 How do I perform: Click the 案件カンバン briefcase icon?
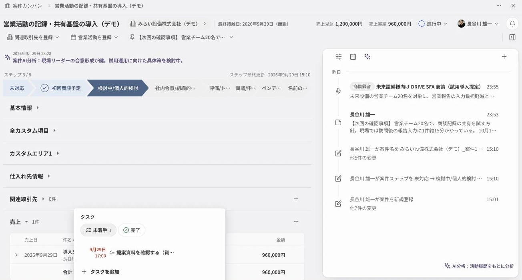pos(8,6)
